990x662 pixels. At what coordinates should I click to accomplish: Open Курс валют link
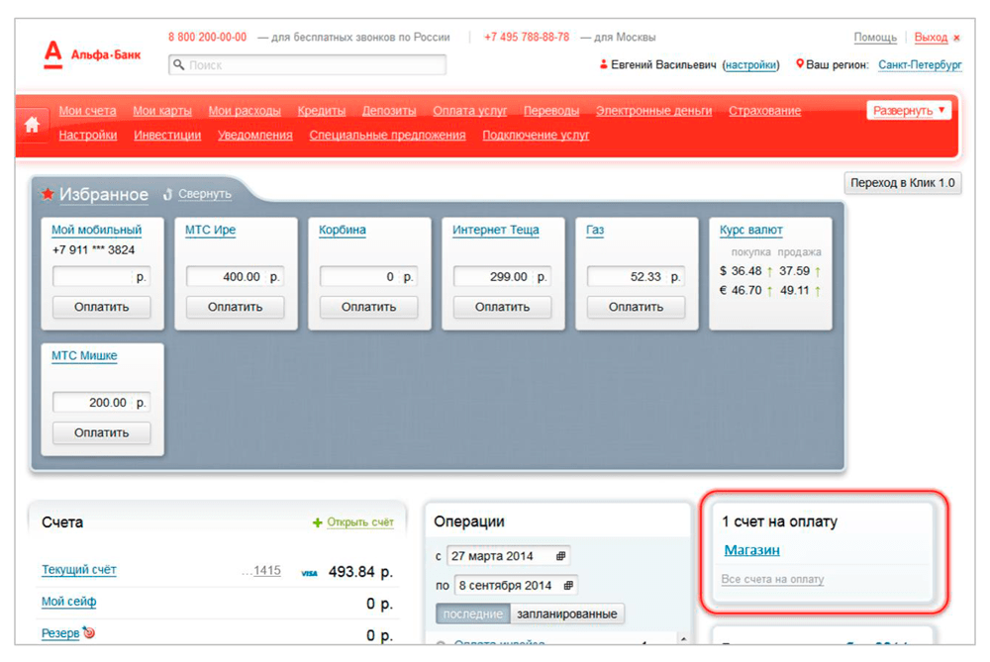point(750,230)
